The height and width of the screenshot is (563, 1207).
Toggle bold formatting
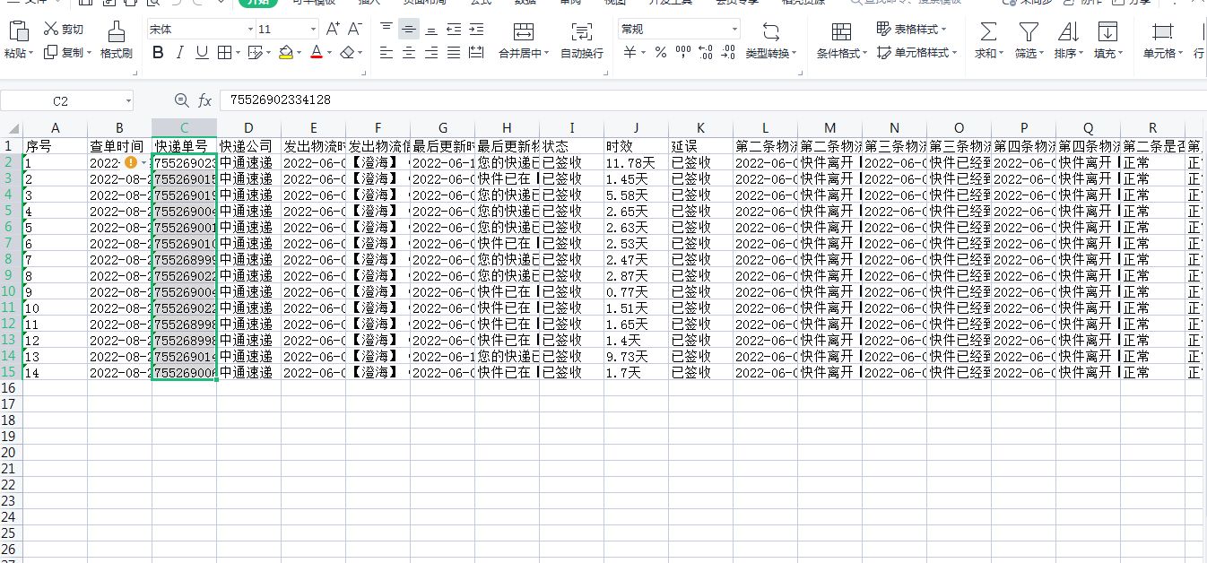pyautogui.click(x=158, y=53)
